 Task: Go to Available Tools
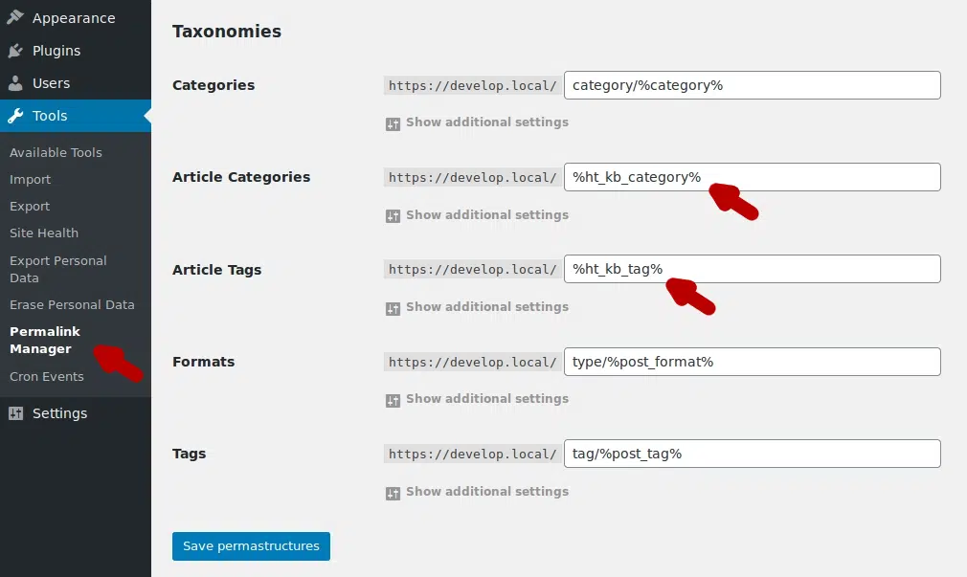56,152
